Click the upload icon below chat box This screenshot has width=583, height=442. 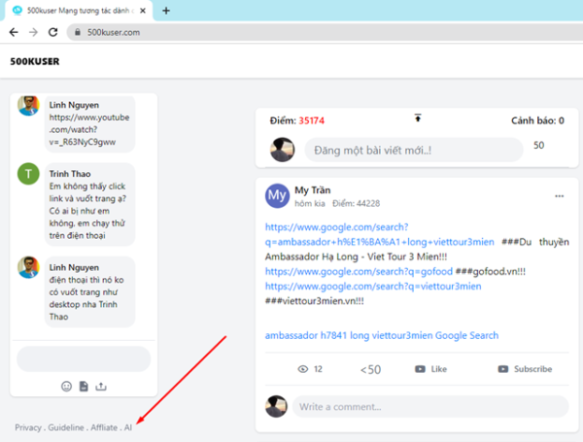coord(101,387)
